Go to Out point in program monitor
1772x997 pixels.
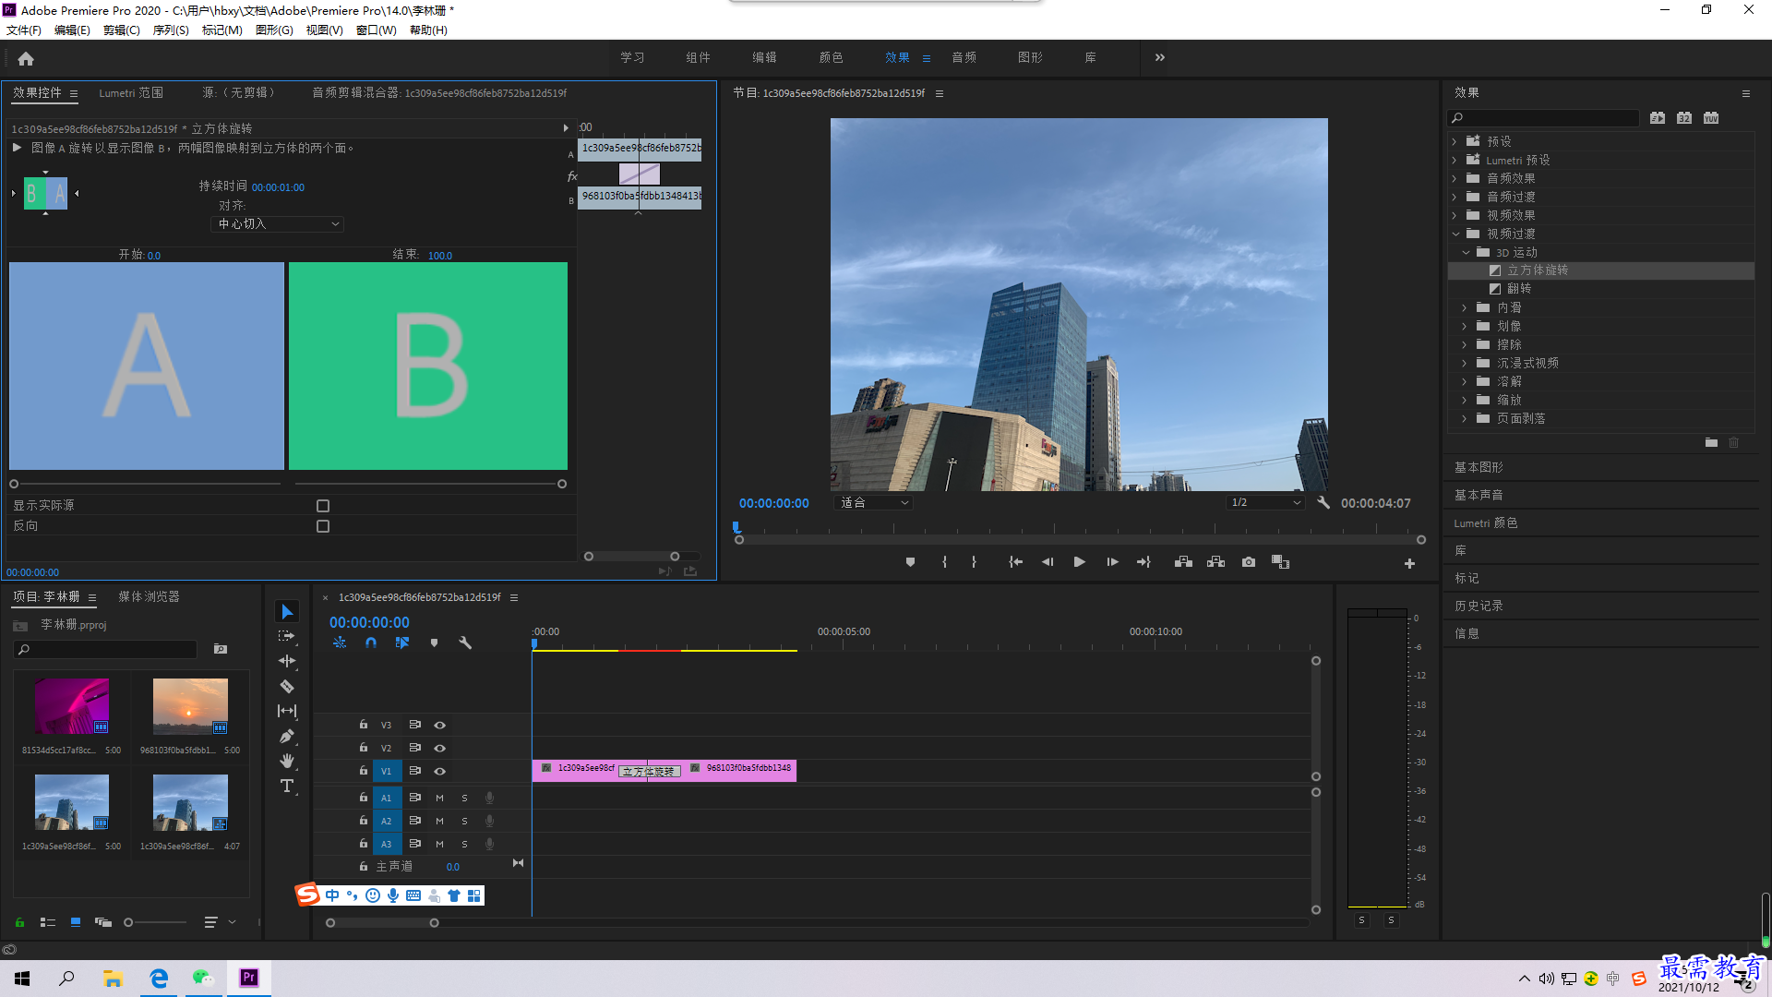pyautogui.click(x=1144, y=562)
